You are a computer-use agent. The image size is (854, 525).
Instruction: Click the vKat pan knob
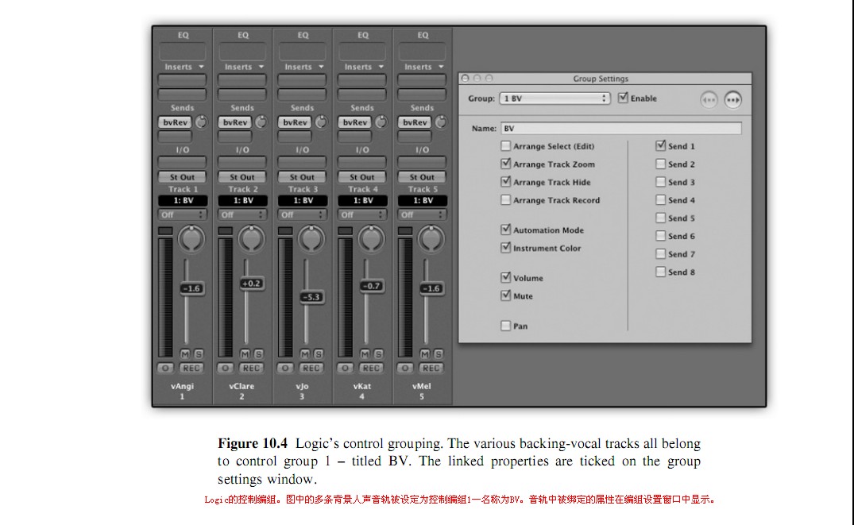click(x=371, y=239)
